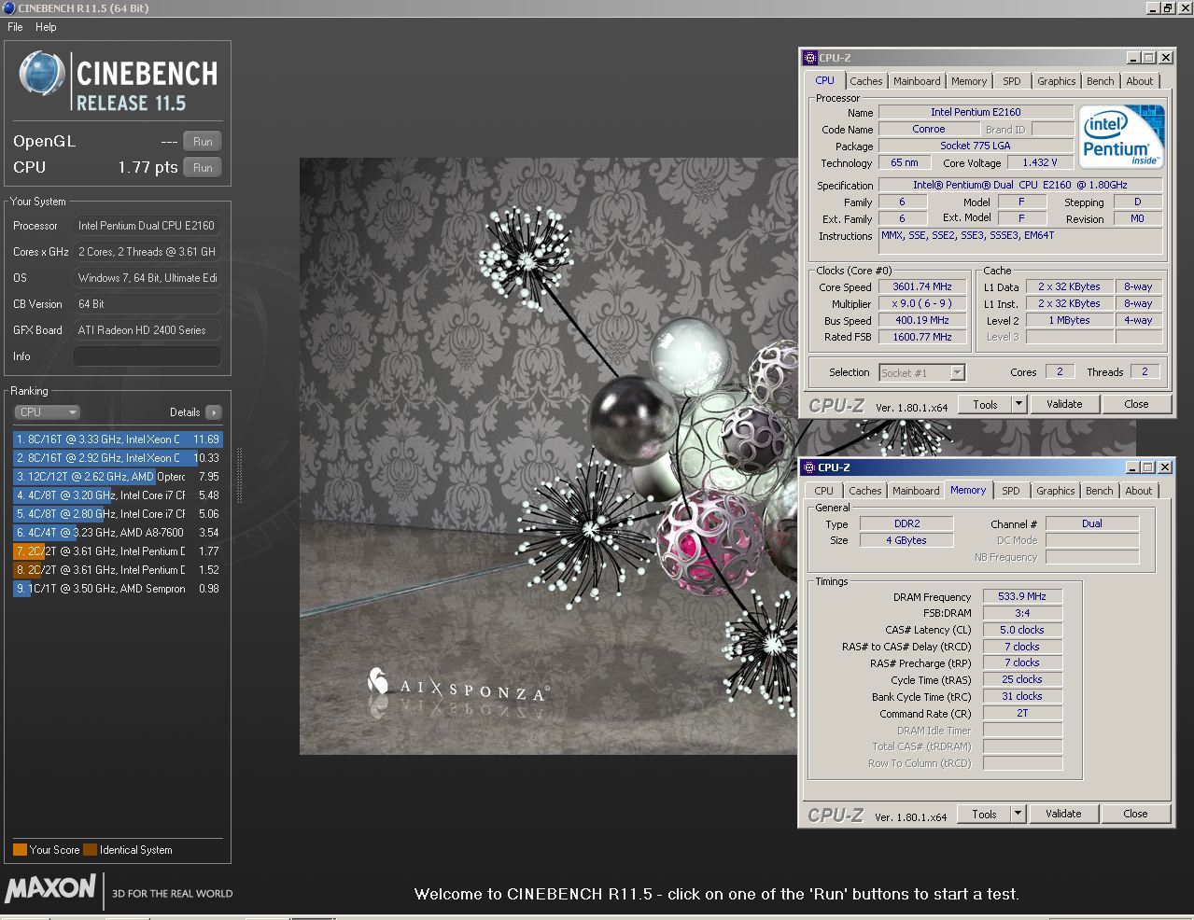Click the Cinebench title bar app icon
Image resolution: width=1194 pixels, height=920 pixels.
coord(8,8)
